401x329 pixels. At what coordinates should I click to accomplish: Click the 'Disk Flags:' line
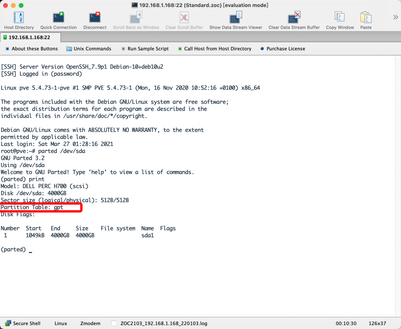18,214
